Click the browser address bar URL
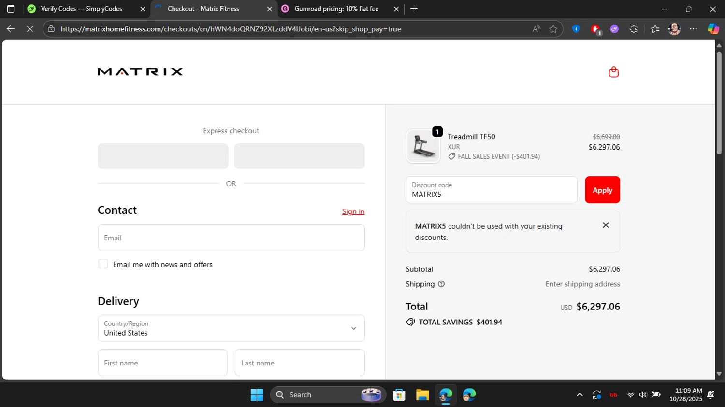Screen dimensions: 725x407 point(231,29)
